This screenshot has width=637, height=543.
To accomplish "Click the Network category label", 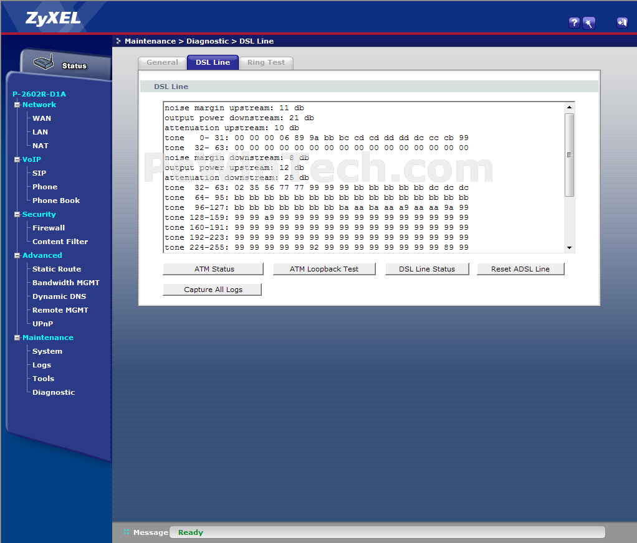I will pyautogui.click(x=39, y=105).
